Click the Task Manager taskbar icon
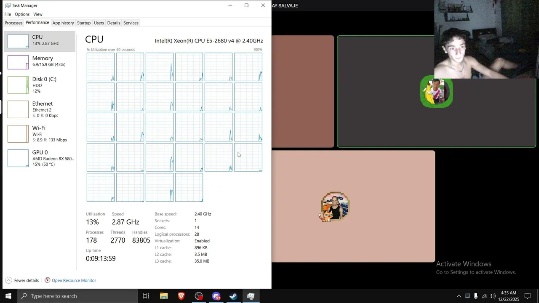The height and width of the screenshot is (303, 539). (x=251, y=296)
